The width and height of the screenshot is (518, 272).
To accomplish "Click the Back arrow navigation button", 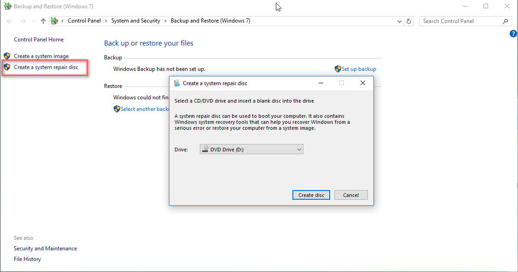I will pos(10,21).
